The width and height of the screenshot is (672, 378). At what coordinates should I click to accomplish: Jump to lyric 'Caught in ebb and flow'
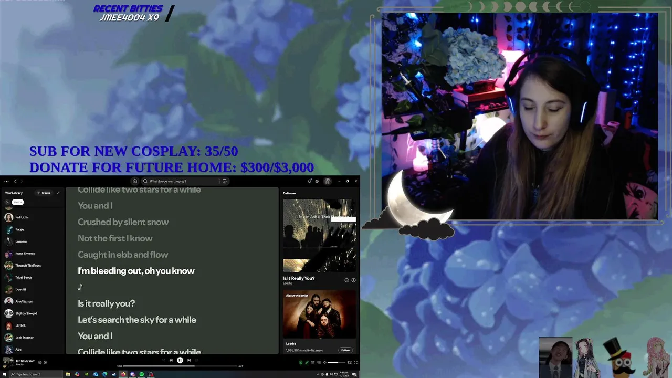(x=123, y=255)
